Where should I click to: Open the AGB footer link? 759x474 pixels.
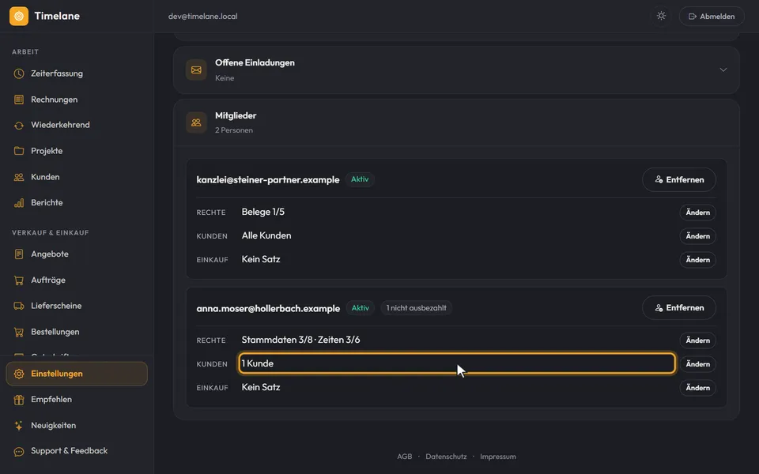coord(405,457)
